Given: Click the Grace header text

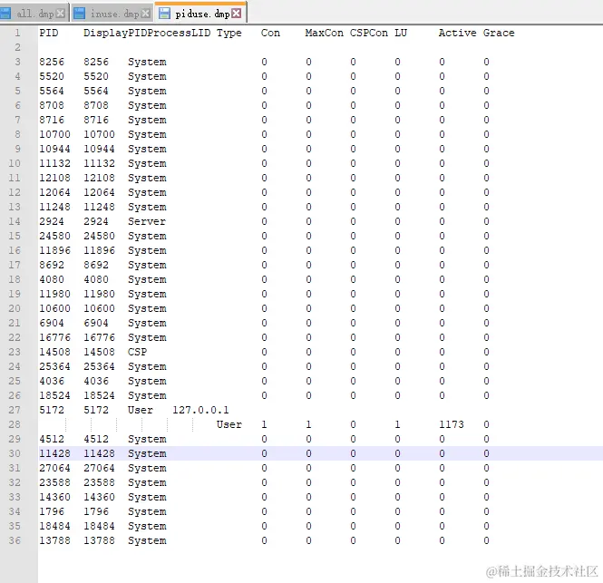Looking at the screenshot, I should (499, 33).
